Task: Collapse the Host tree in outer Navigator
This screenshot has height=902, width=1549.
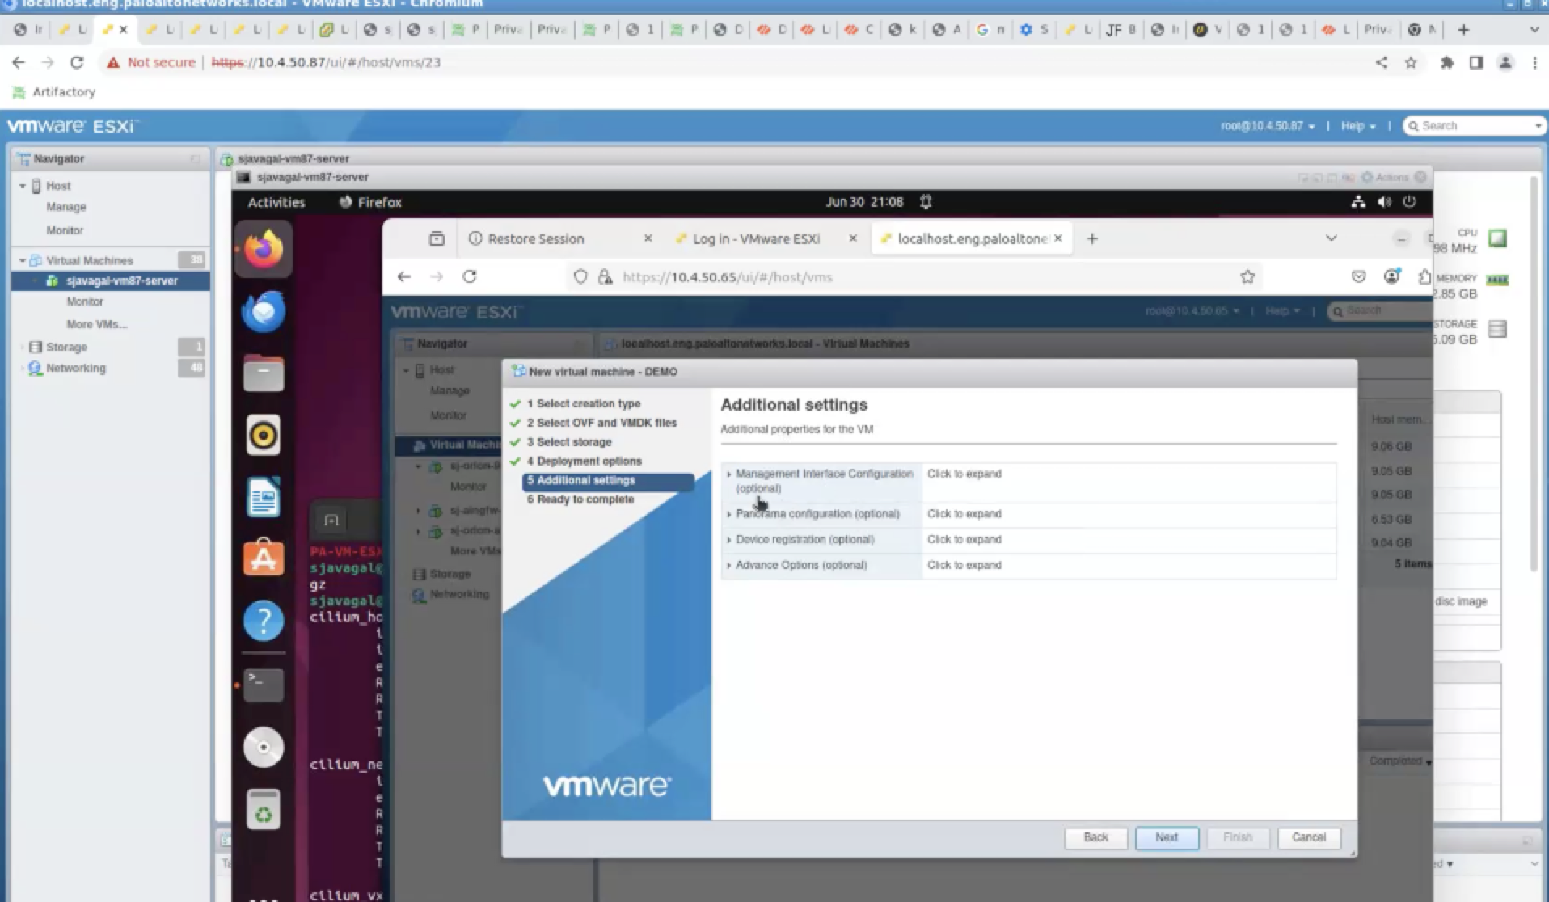Action: coord(23,186)
